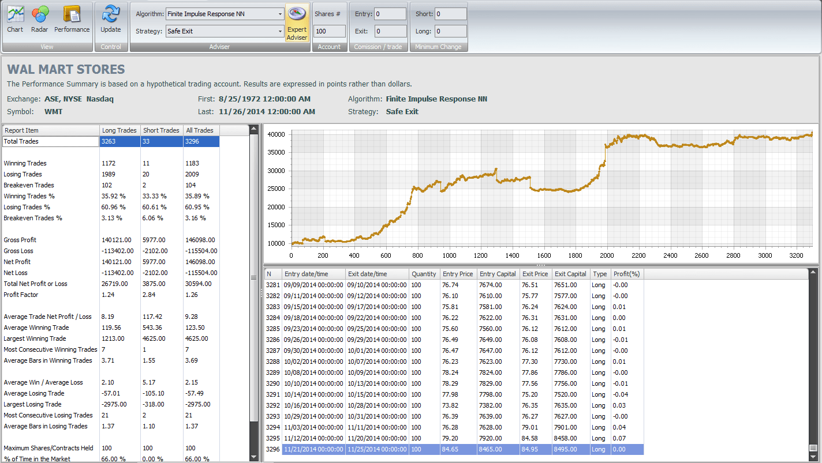Sort by the Entry Price column header
822x463 pixels.
(x=458, y=274)
